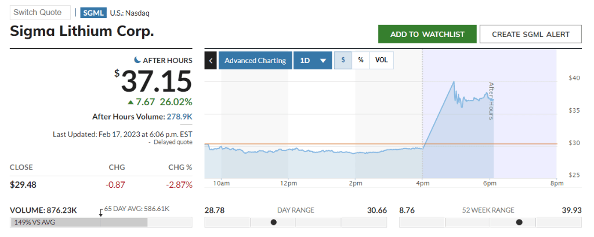Click the after-hours price spike peak
594x237 pixels.
coord(454,82)
